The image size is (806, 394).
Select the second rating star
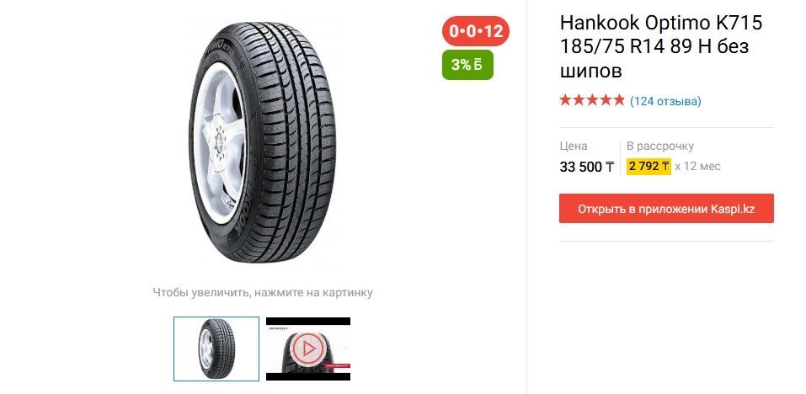click(579, 100)
